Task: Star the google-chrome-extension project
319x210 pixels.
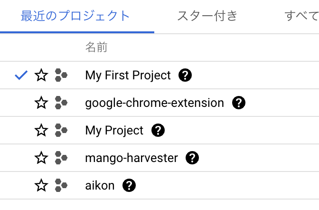Action: pos(41,103)
